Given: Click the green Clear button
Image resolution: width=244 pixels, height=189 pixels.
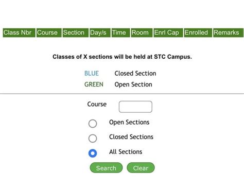Looking at the screenshot, I should coord(141,168).
